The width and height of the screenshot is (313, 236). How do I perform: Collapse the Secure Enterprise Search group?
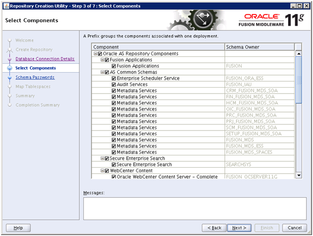pos(102,158)
